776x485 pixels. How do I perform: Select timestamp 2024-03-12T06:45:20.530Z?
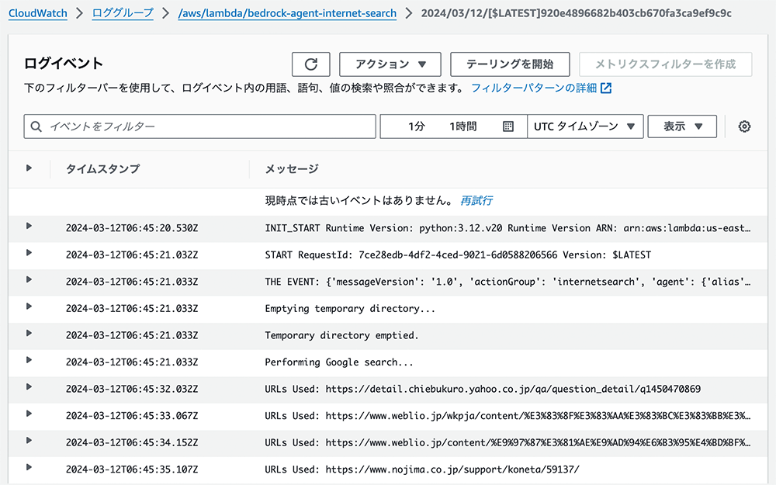click(x=132, y=228)
